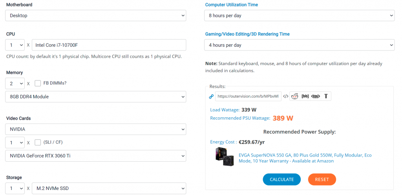The height and width of the screenshot is (195, 402).
Task: Click the Intel Core i7-10700F CPU field
Action: coord(109,45)
